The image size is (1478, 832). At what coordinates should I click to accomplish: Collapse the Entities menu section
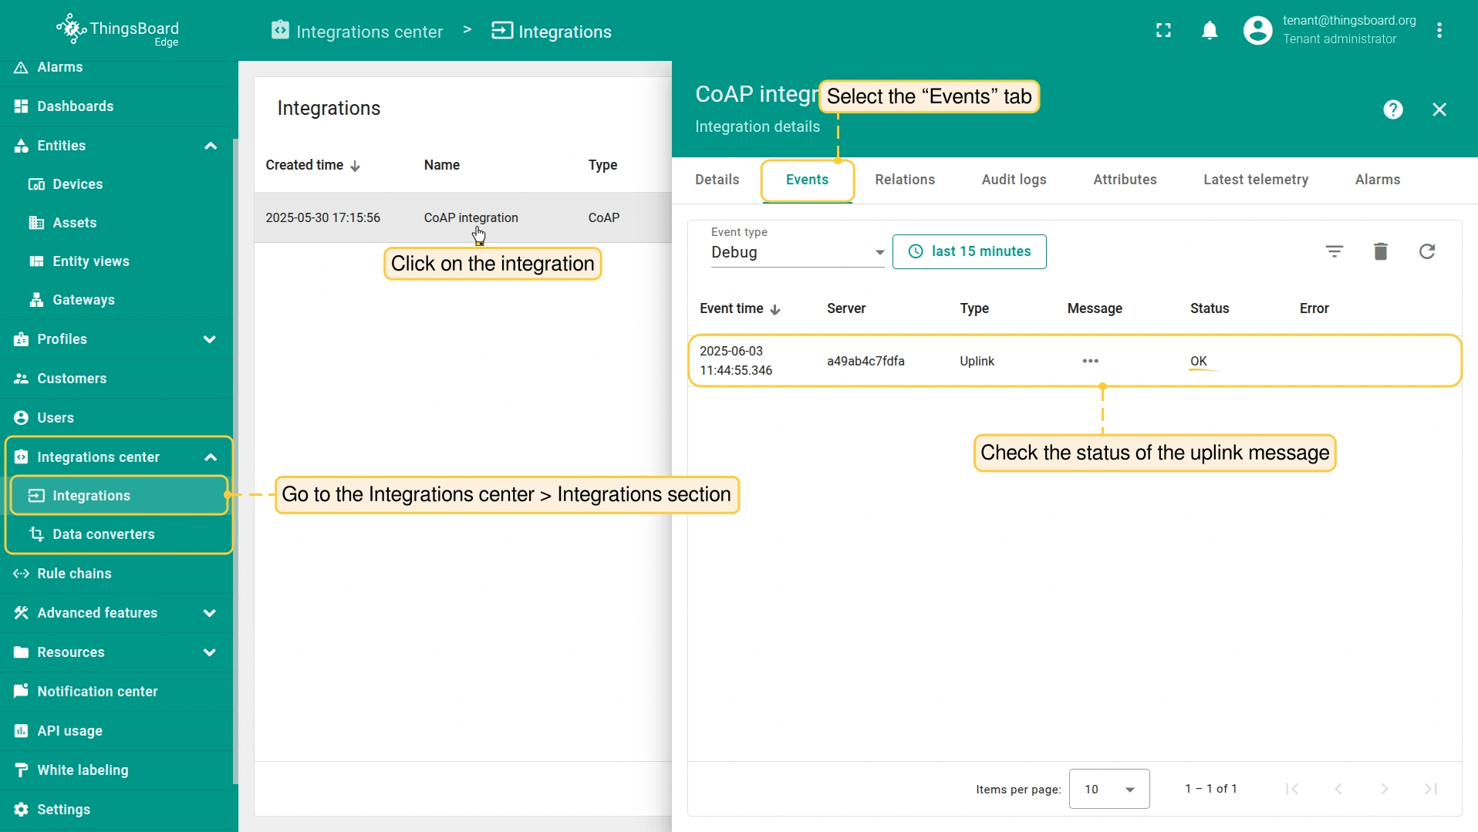click(210, 146)
